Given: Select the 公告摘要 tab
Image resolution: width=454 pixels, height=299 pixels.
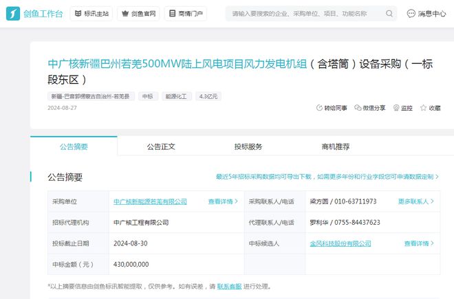Looking at the screenshot, I should point(74,146).
